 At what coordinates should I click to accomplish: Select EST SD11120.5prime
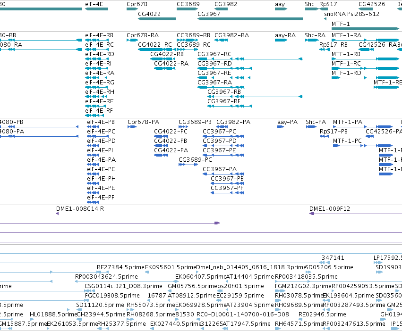point(100,305)
